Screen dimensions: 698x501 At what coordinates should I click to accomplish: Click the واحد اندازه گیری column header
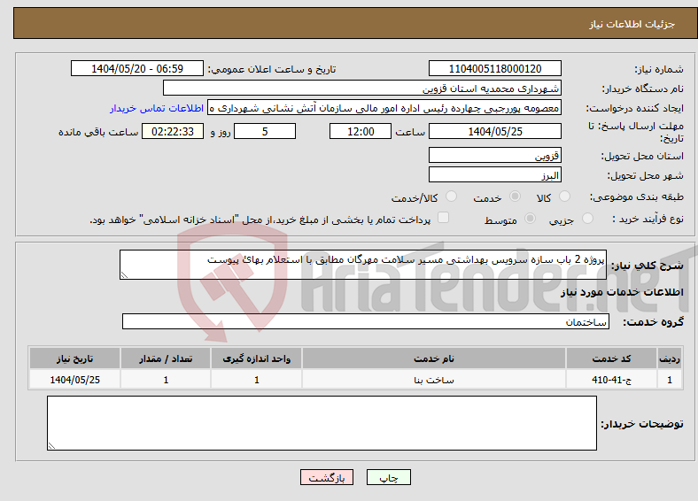click(256, 358)
